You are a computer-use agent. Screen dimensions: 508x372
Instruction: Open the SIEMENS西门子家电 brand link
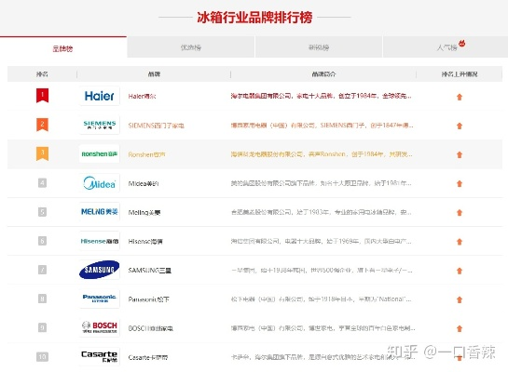(x=157, y=126)
